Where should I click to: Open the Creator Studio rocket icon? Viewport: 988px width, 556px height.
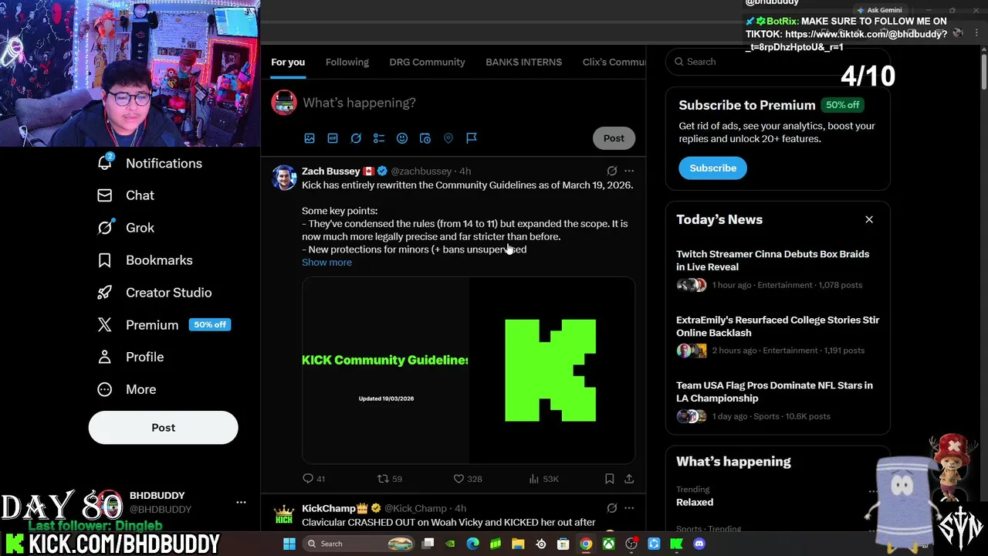(x=105, y=293)
